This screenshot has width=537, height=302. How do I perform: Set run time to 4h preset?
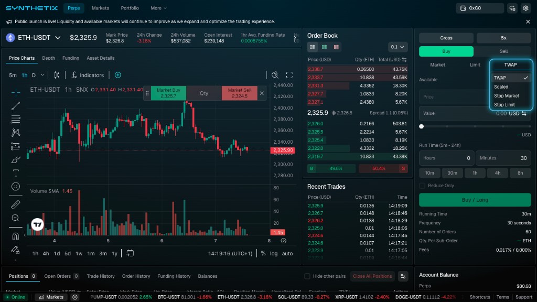(497, 173)
